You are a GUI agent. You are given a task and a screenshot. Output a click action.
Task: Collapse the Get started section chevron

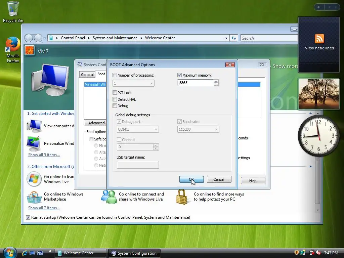click(310, 114)
